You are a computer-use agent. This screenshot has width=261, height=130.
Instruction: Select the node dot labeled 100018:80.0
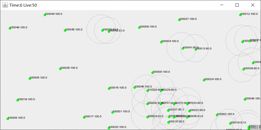230,124
